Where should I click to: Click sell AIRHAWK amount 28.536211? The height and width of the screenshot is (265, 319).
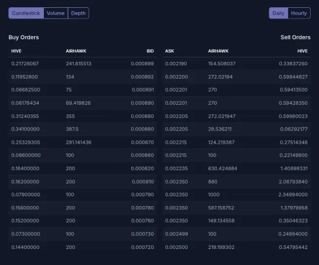[x=219, y=129]
